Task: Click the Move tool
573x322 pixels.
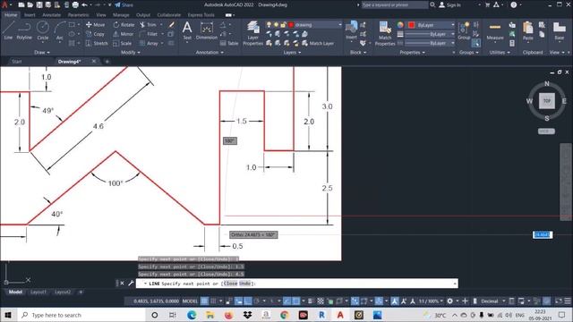Action: (x=96, y=25)
